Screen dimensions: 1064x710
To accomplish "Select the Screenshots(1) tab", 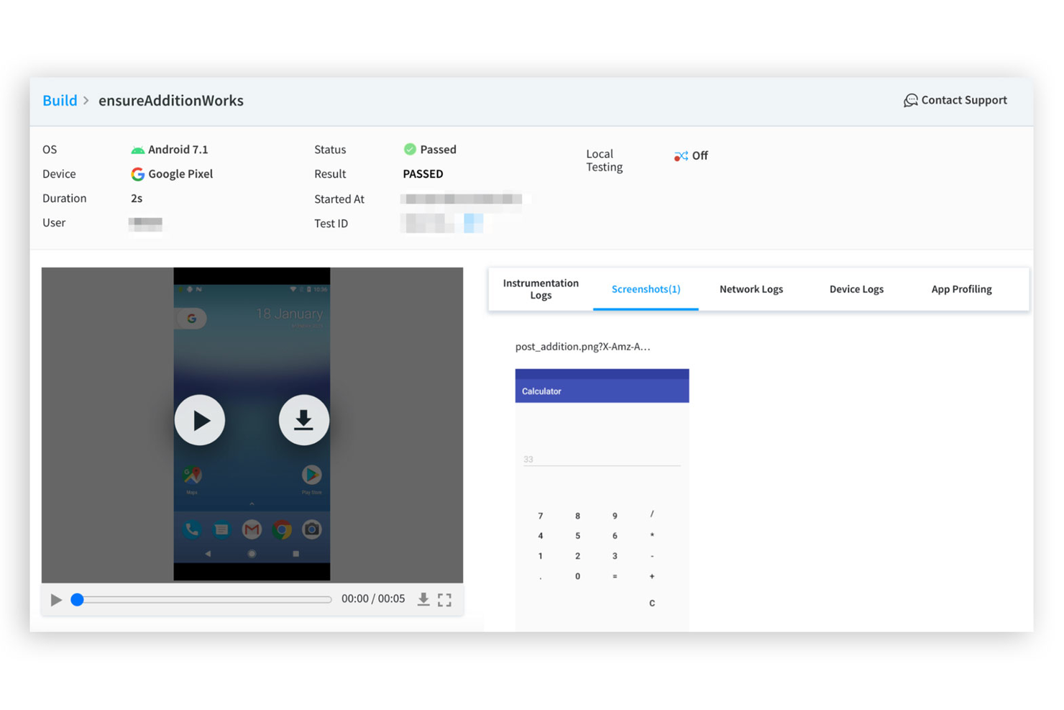I will (x=646, y=289).
